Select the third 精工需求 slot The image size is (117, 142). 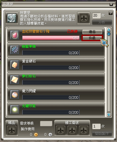(x=84, y=130)
